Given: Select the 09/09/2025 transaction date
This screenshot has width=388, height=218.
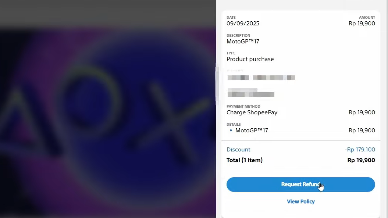Looking at the screenshot, I should (243, 24).
